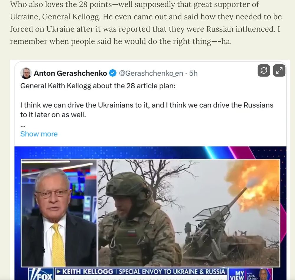
Task: Click the Keith Kellogg Special Envoy banner
Action: click(141, 272)
